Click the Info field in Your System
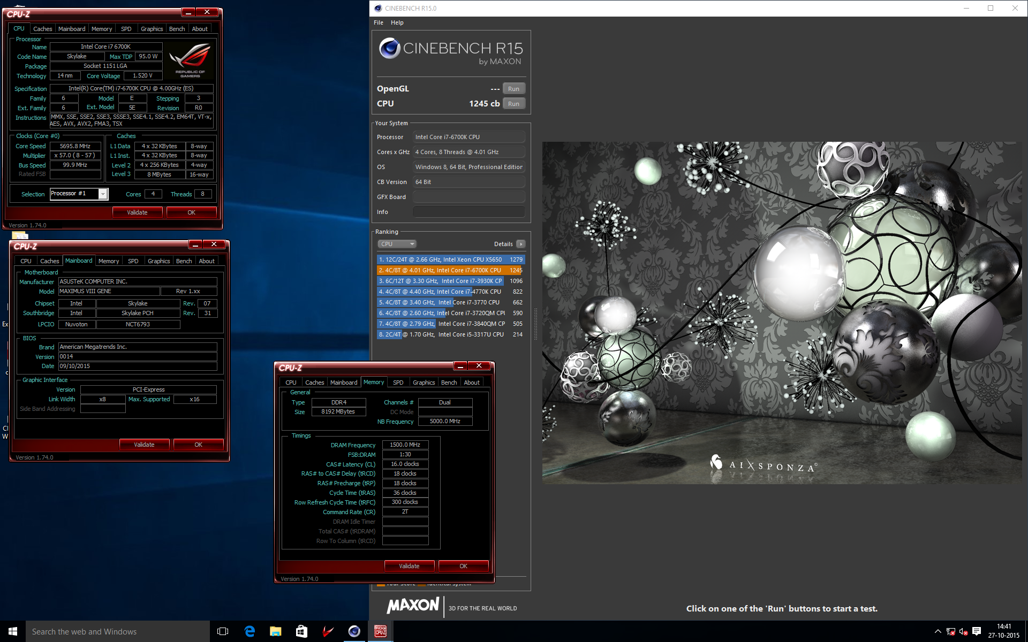The image size is (1028, 642). 468,212
